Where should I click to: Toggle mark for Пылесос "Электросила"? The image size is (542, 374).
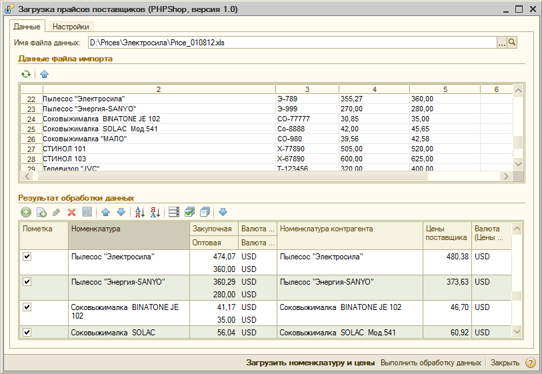[x=27, y=257]
